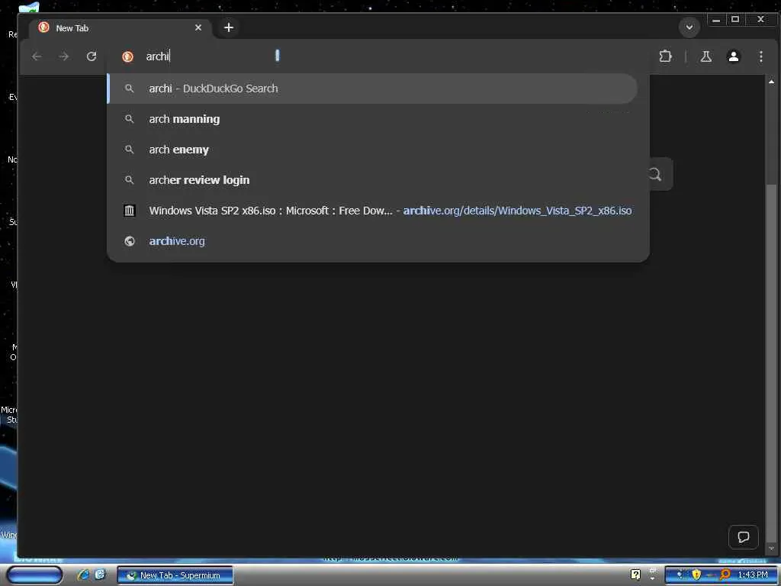Click the page scrollbar up arrow
This screenshot has height=586, width=781.
(x=772, y=82)
